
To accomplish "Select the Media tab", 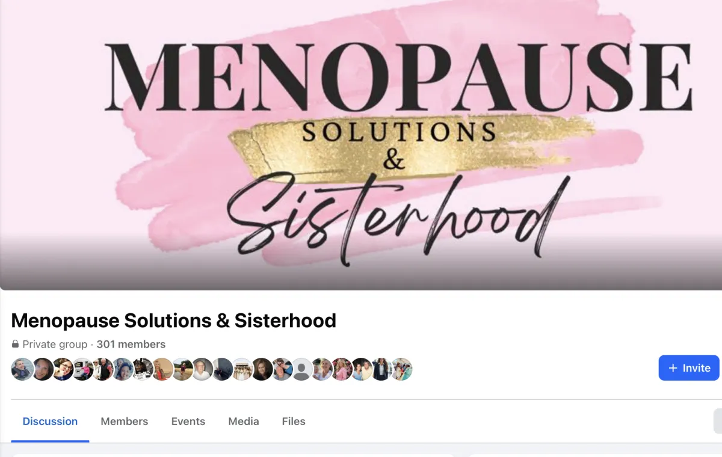I will [244, 422].
